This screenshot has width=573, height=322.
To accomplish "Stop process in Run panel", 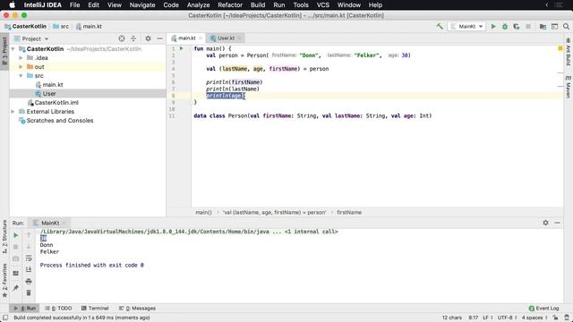I will pyautogui.click(x=16, y=247).
